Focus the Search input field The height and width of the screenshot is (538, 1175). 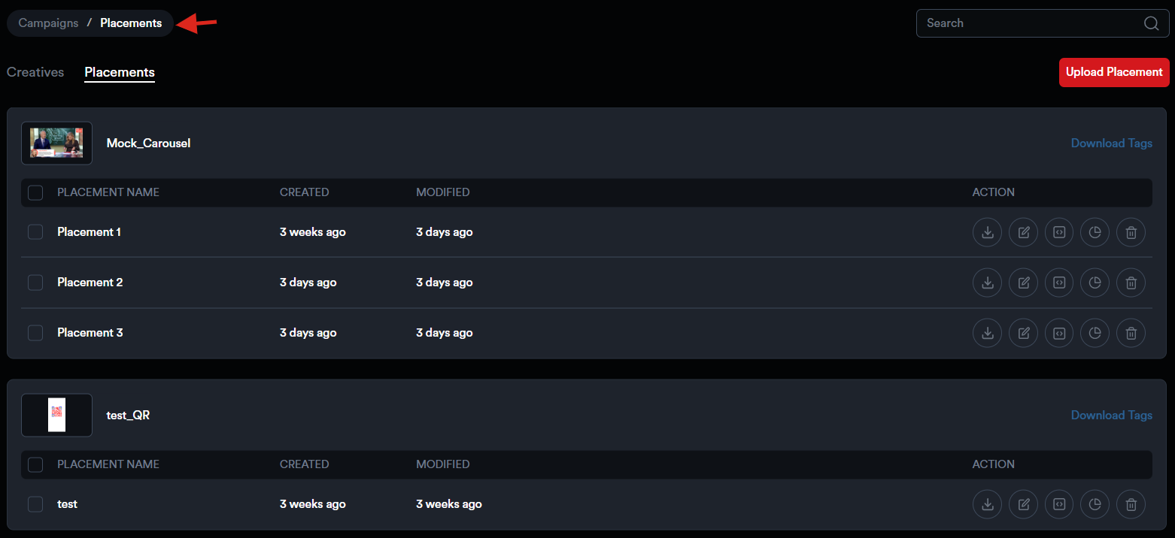point(1031,23)
